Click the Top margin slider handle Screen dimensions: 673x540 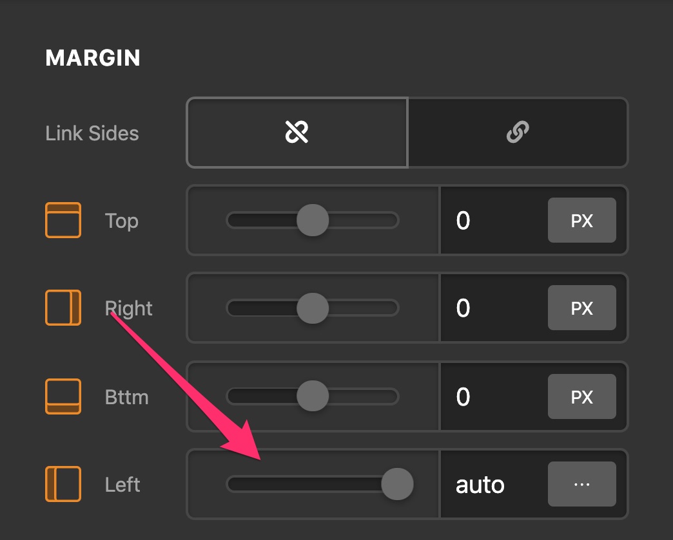click(313, 220)
